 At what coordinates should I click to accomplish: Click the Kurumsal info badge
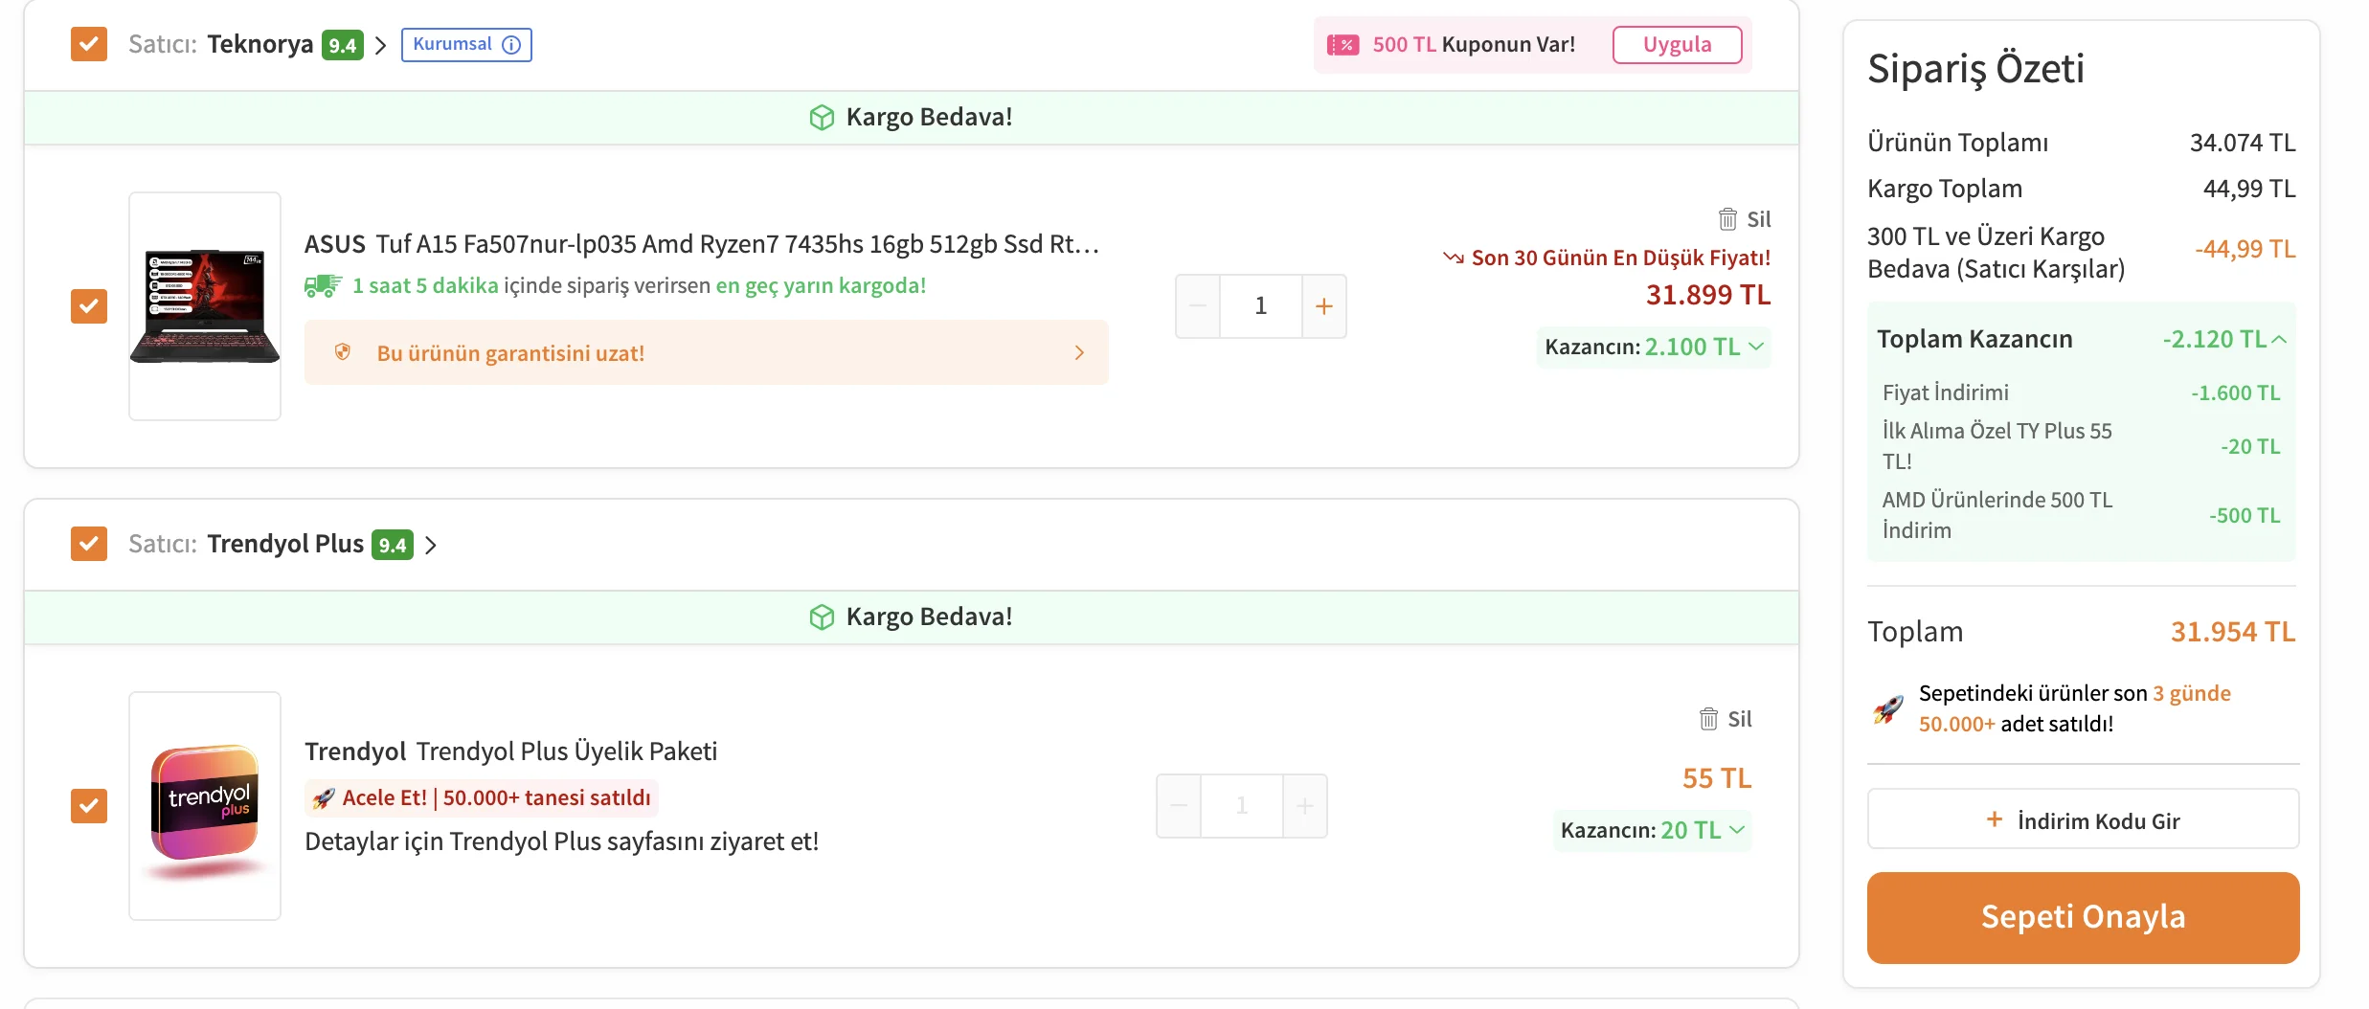(466, 44)
